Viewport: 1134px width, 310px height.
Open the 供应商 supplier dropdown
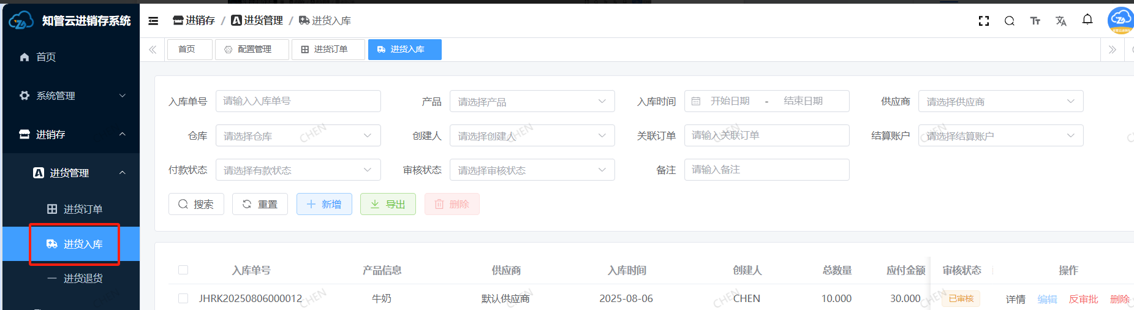coord(1000,102)
